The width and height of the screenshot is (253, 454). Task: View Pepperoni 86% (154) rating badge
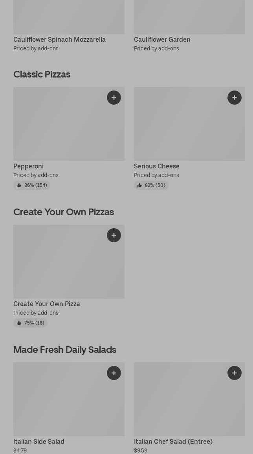click(32, 185)
